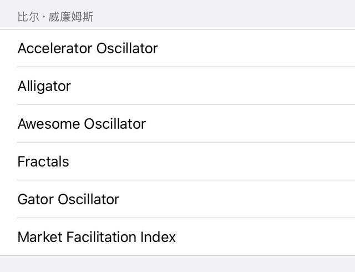Click the Accelerator Oscillator text label

(x=88, y=48)
